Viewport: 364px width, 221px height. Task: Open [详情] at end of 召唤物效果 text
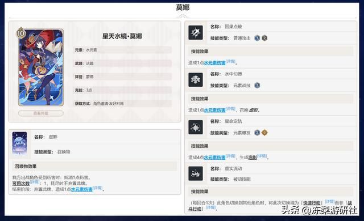click(x=97, y=188)
